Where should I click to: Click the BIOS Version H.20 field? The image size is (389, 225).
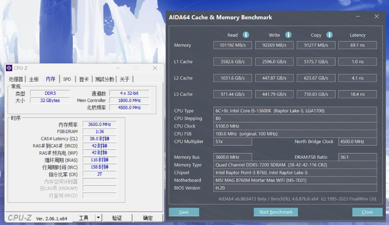pyautogui.click(x=295, y=188)
